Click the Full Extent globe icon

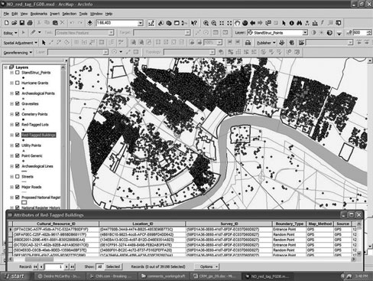pyautogui.click(x=245, y=23)
